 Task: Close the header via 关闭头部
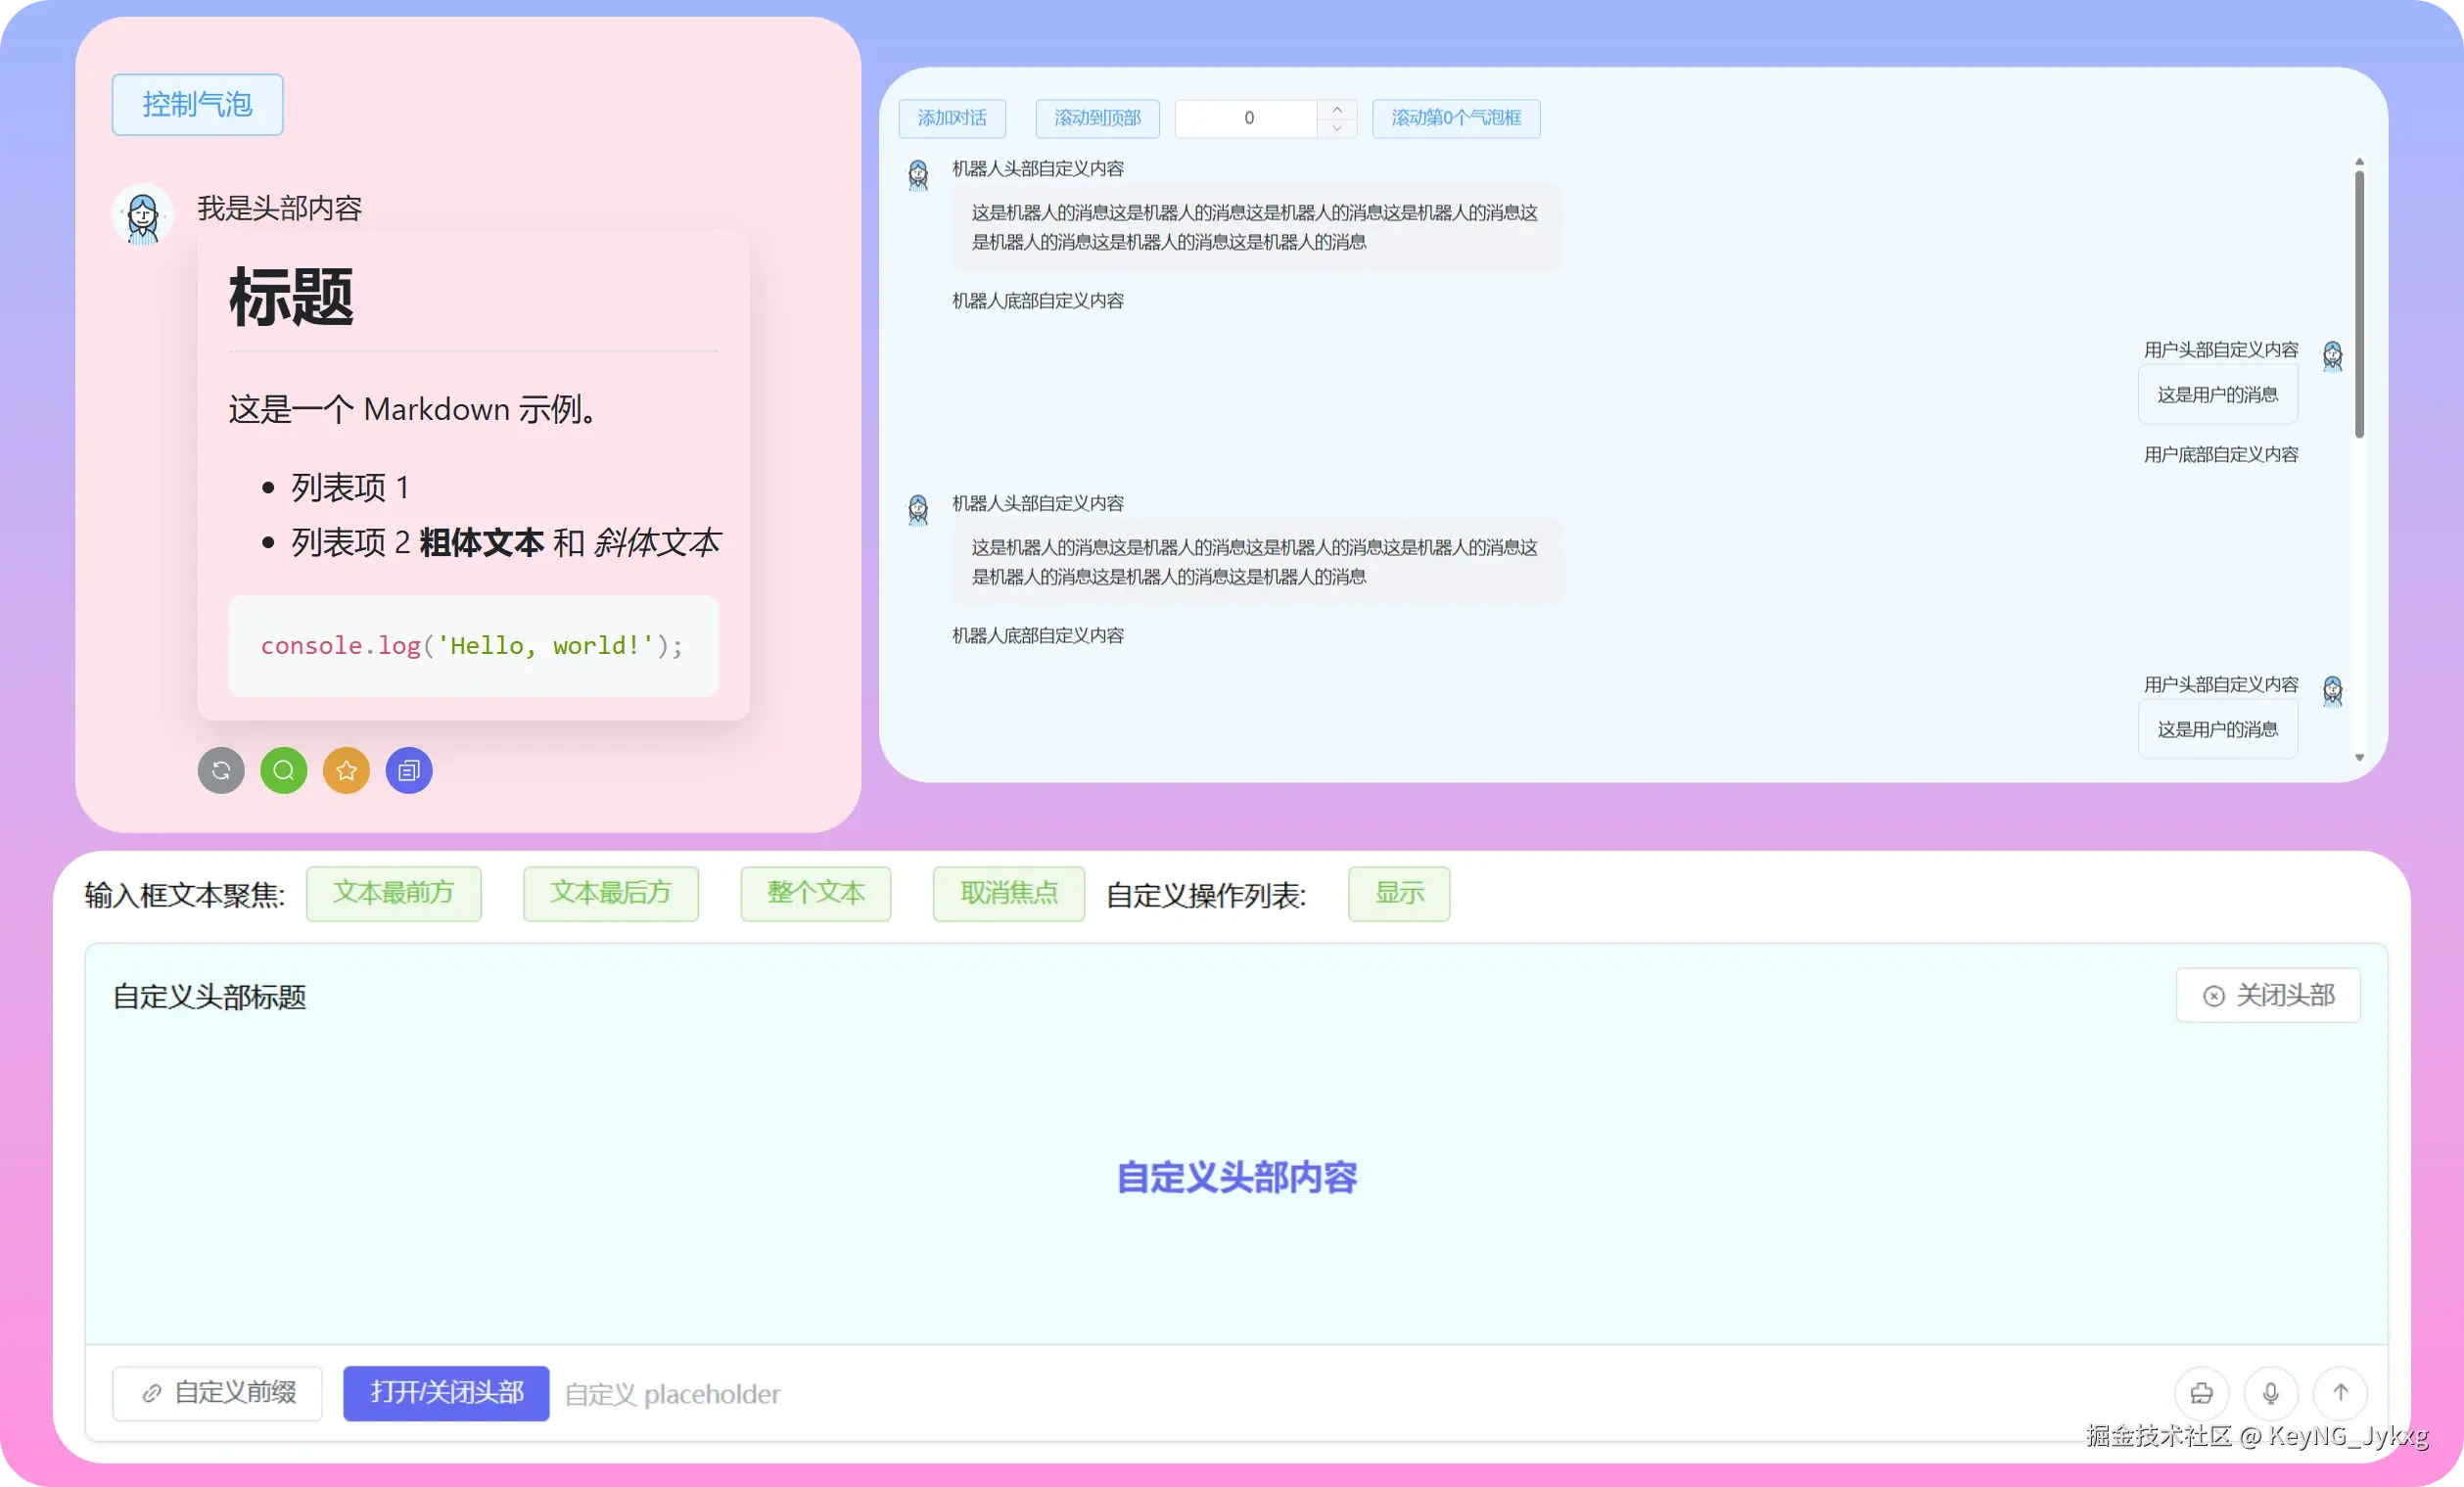(x=2268, y=995)
